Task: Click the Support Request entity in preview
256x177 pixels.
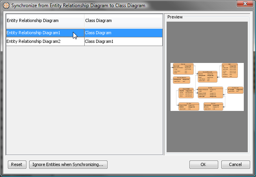Action: pos(208,77)
